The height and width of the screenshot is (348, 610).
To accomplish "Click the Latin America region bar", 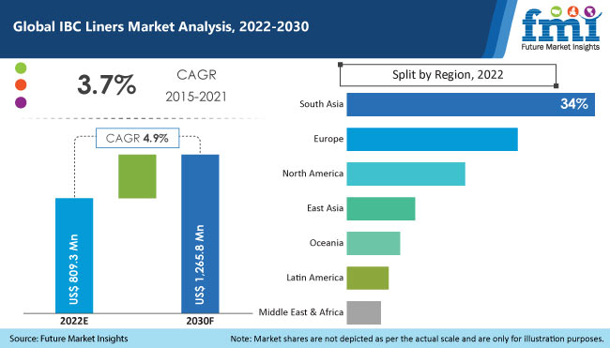I will 368,278.
